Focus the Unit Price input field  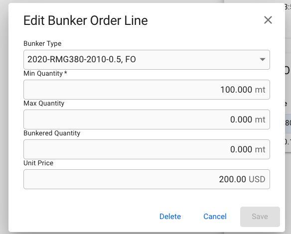(x=146, y=179)
